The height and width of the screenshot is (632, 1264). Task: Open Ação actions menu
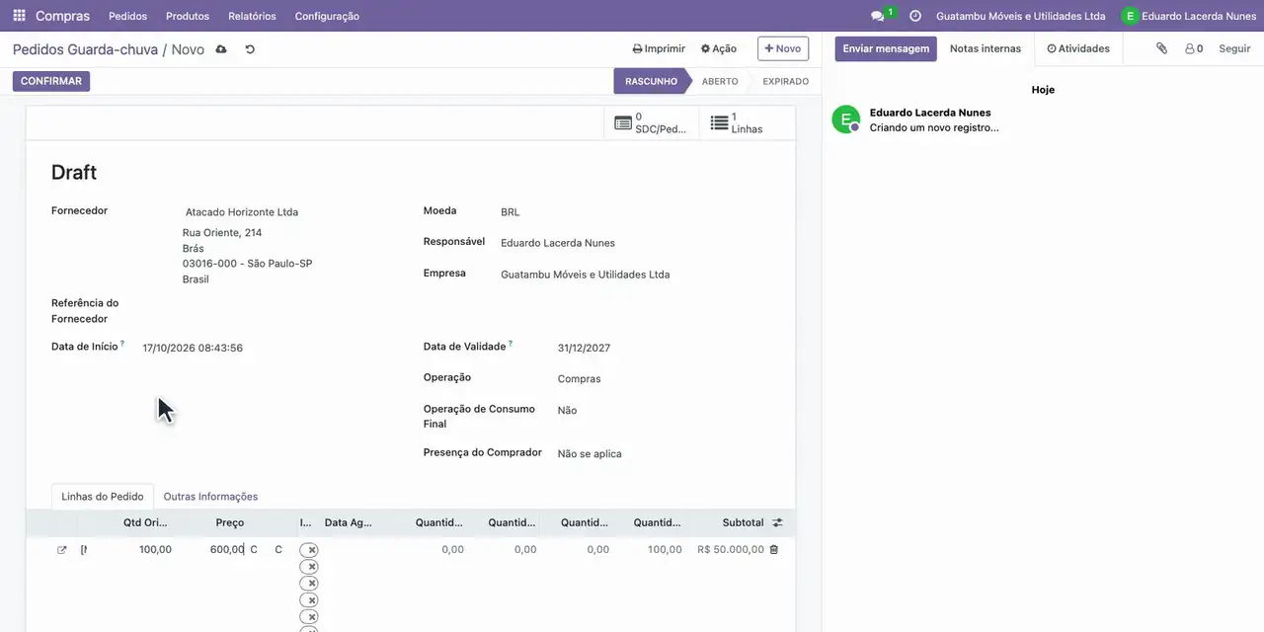coord(719,48)
